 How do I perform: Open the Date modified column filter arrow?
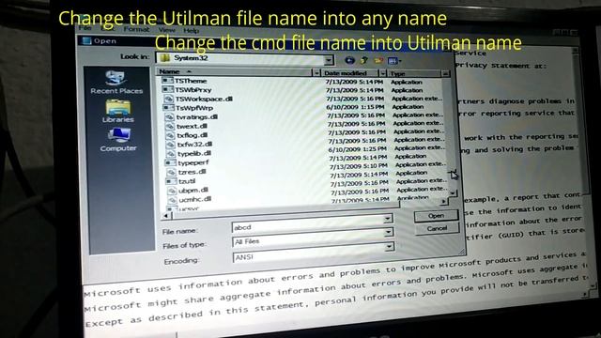pyautogui.click(x=382, y=73)
